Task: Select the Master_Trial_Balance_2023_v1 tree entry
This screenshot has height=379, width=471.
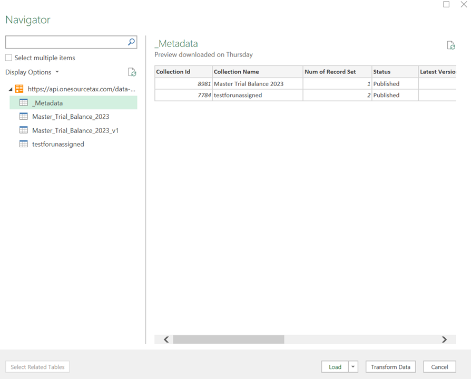Action: point(75,130)
